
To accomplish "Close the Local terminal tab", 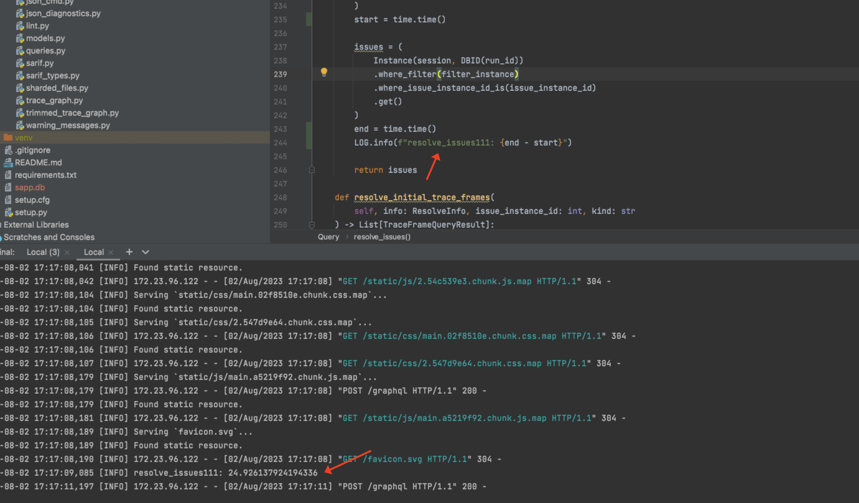I will click(x=111, y=252).
